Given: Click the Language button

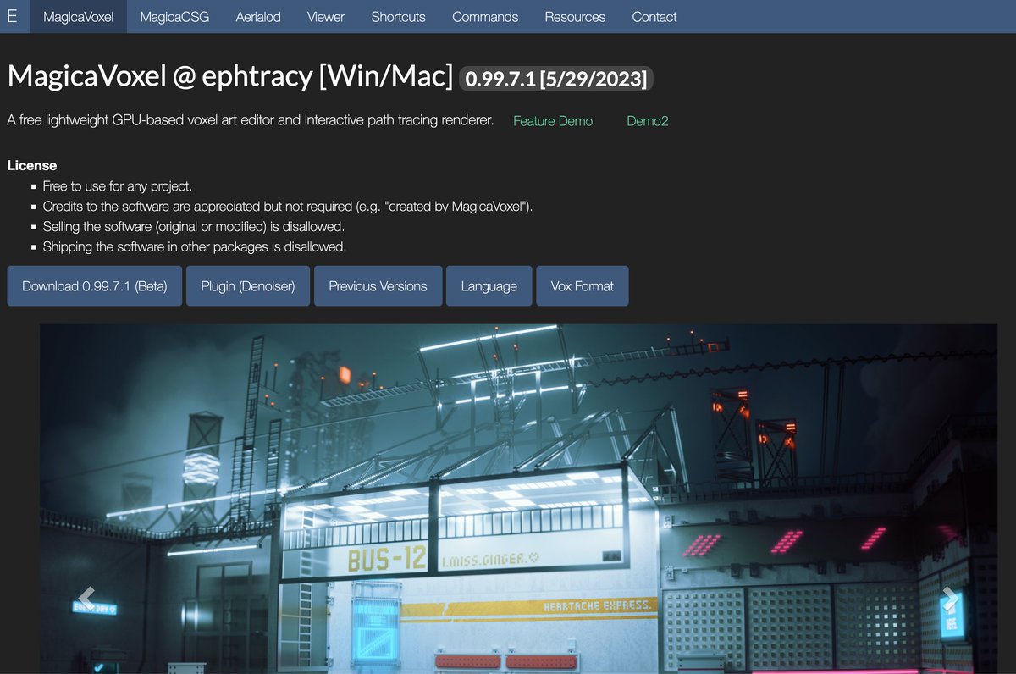Looking at the screenshot, I should (489, 286).
